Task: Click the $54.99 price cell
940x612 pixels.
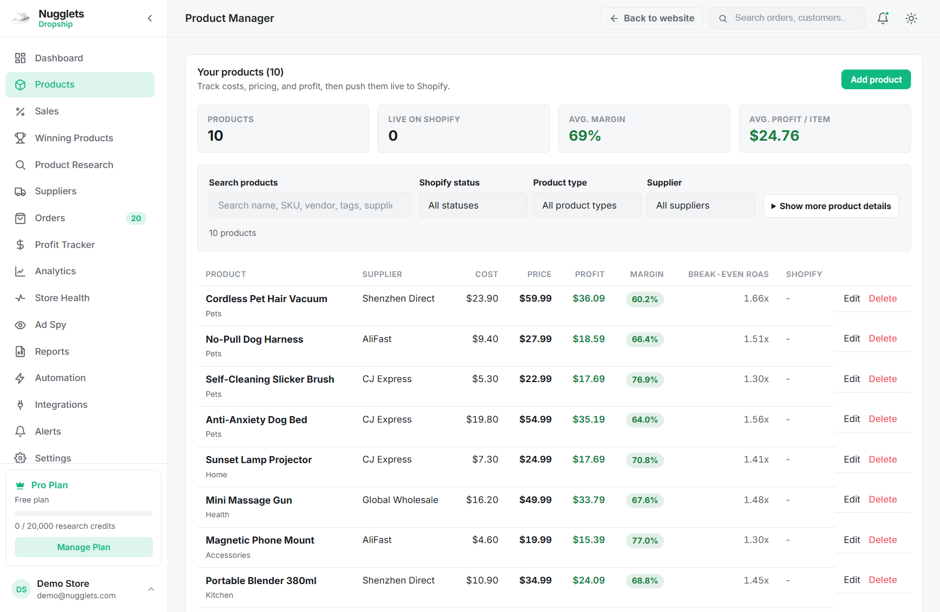Action: [535, 419]
